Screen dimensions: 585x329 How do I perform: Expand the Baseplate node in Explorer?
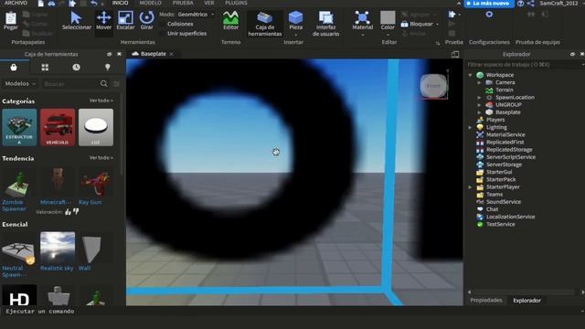coord(479,112)
